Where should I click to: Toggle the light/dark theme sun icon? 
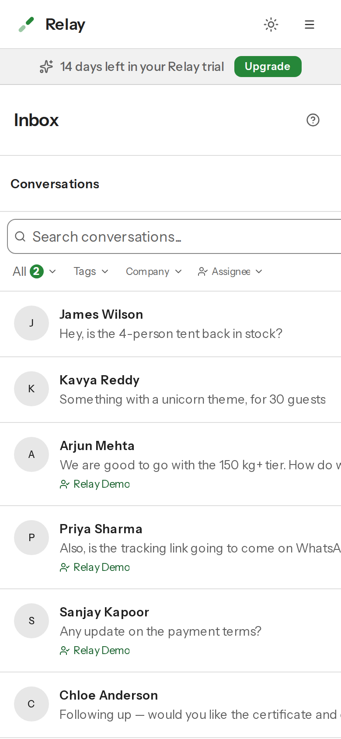pos(271,25)
